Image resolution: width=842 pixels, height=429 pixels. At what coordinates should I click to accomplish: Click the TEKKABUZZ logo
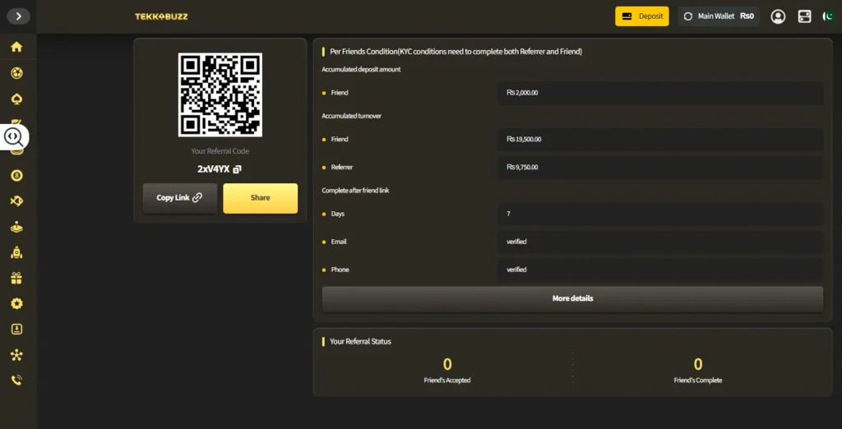(161, 16)
